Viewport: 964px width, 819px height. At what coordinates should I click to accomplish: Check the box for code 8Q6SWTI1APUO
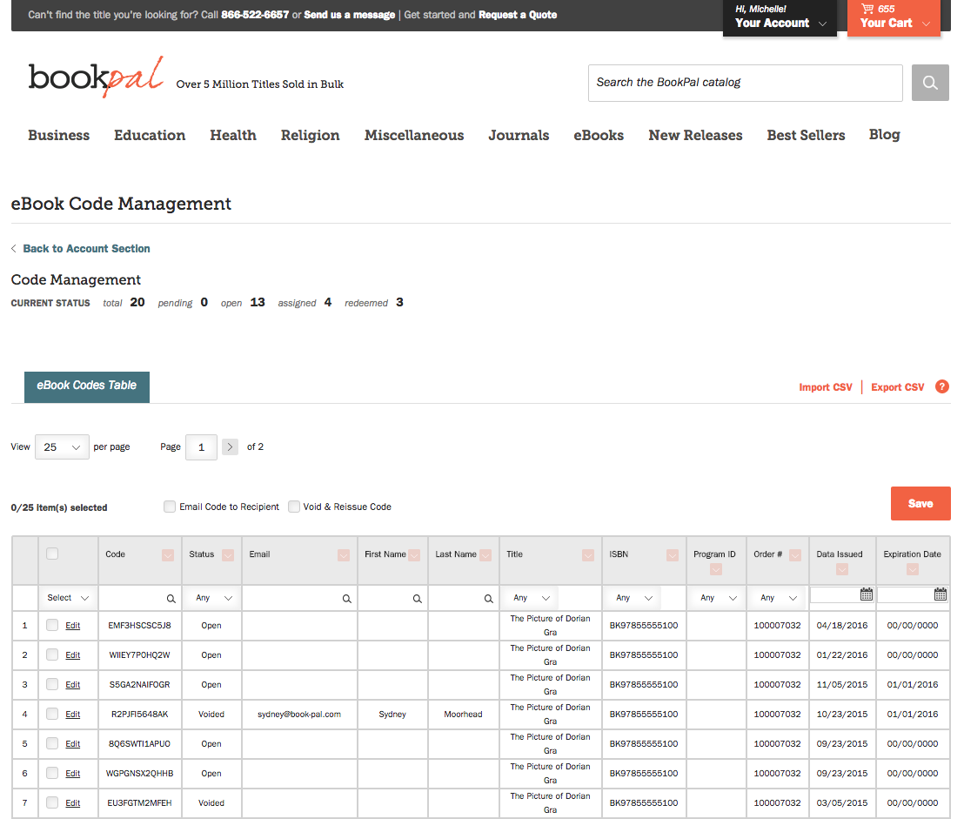coord(52,742)
